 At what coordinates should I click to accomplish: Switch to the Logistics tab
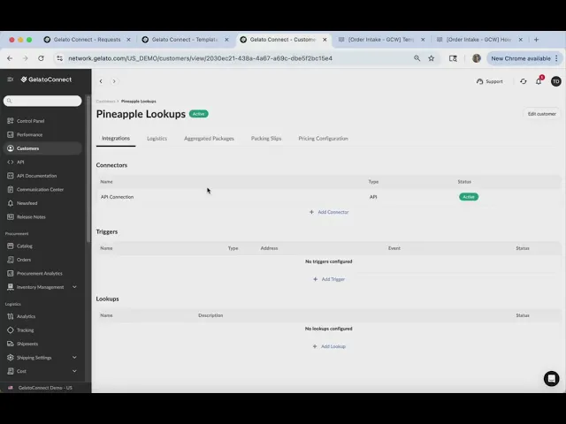(157, 139)
